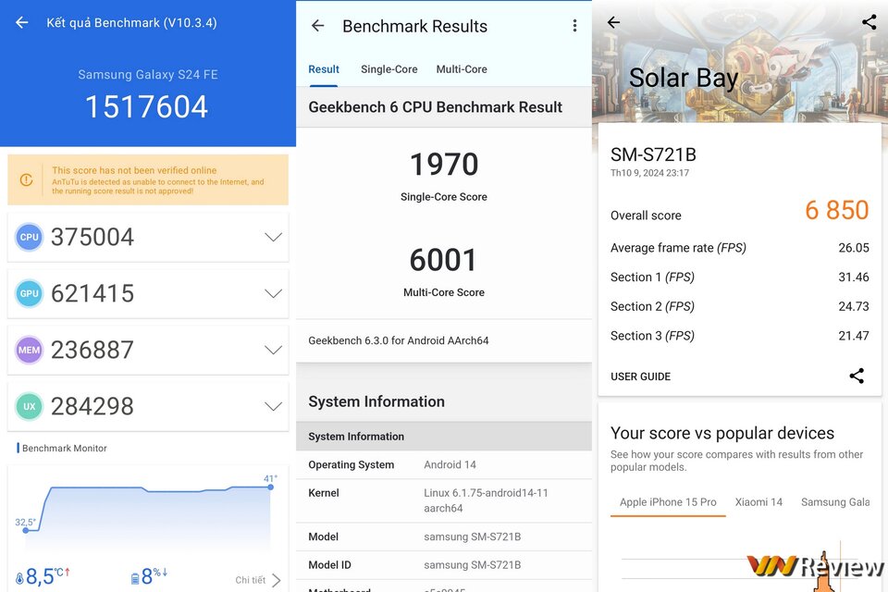Open Chi tiết details arrow
888x592 pixels.
[x=276, y=580]
